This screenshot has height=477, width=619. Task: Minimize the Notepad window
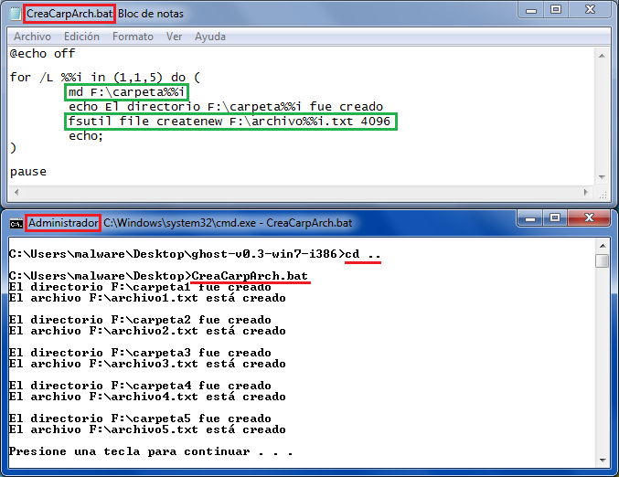coord(531,10)
